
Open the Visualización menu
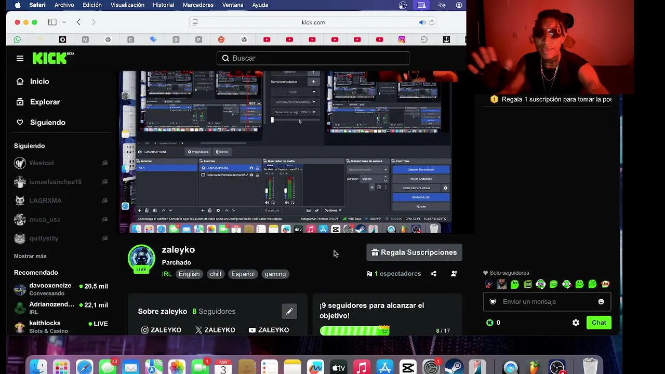coord(127,5)
